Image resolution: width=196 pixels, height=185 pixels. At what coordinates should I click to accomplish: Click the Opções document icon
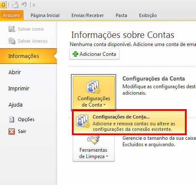pos(11,119)
